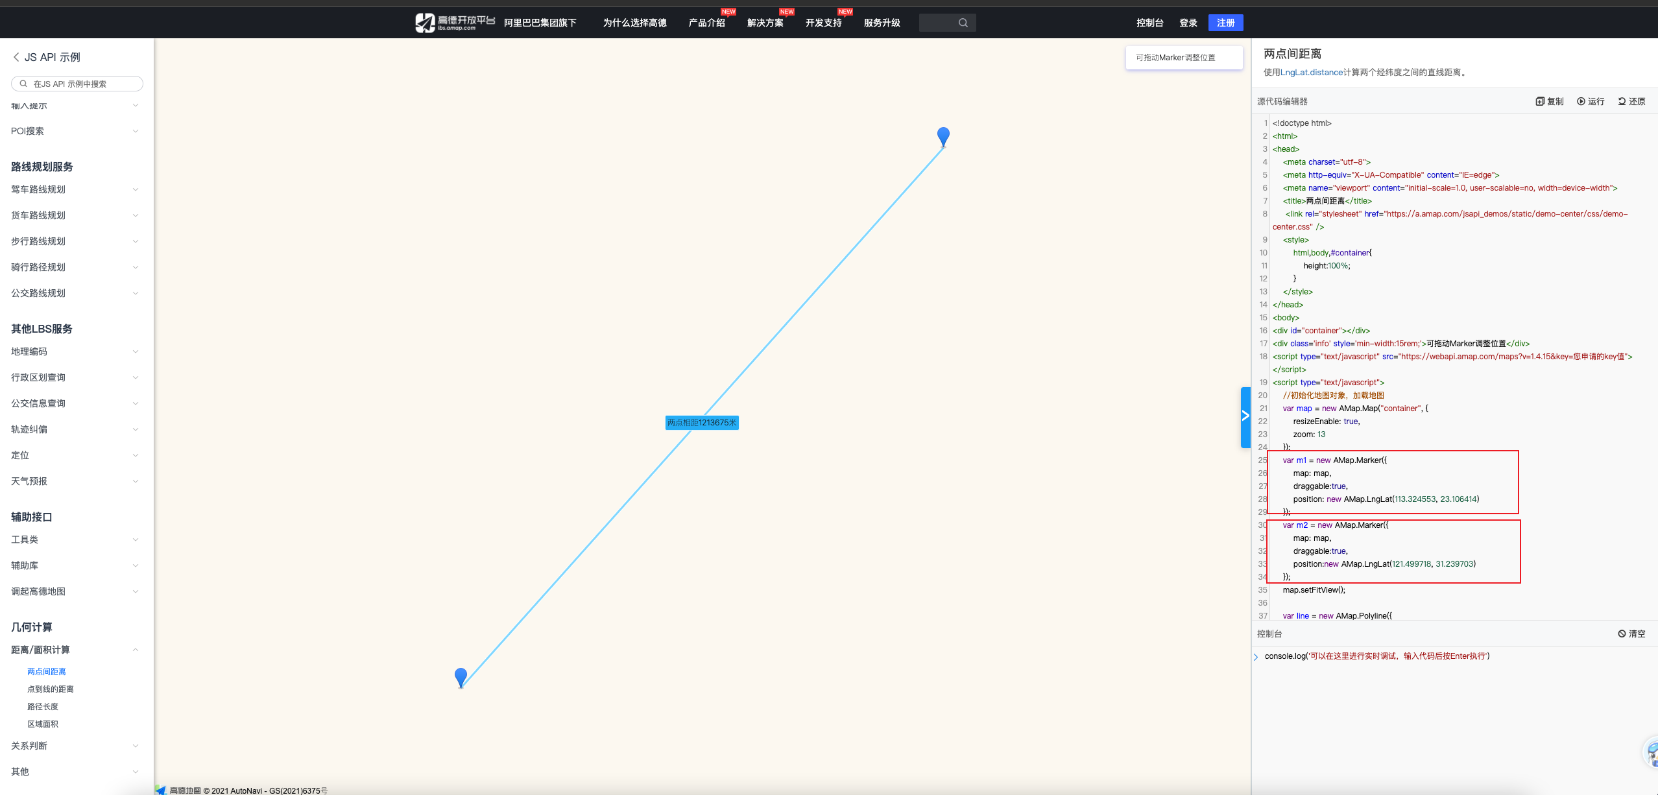1658x795 pixels.
Task: Select the 点到线的距离 example
Action: point(51,689)
